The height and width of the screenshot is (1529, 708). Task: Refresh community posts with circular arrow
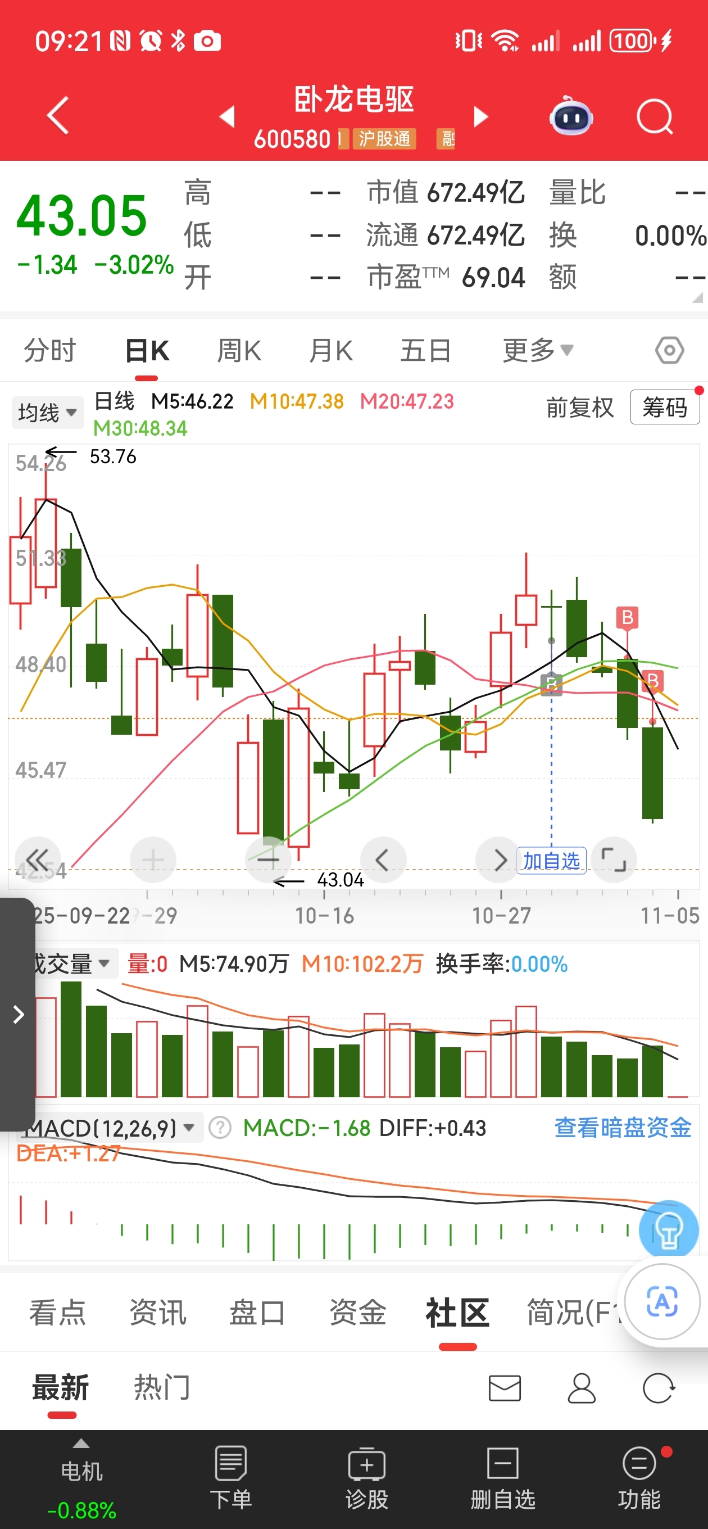(x=659, y=1388)
